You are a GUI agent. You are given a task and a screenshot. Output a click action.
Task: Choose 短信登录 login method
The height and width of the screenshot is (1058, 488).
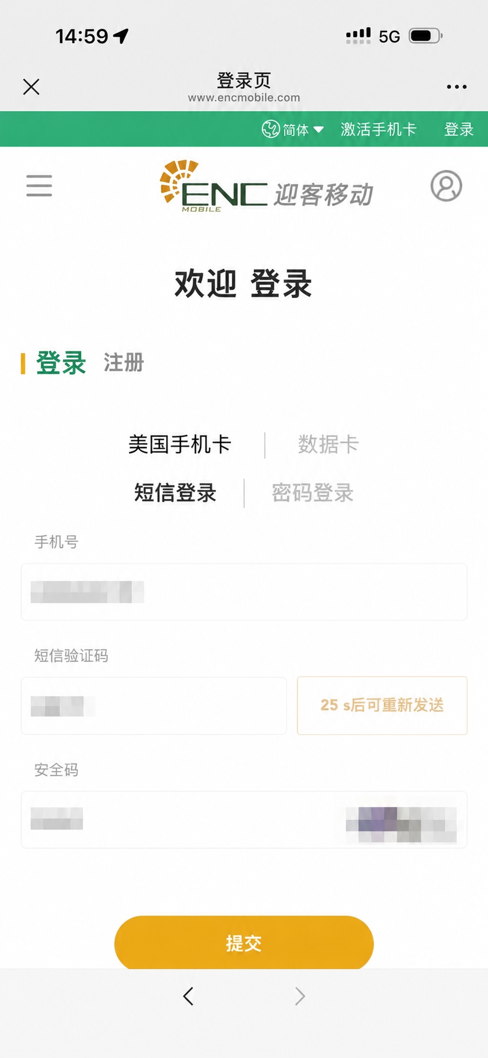click(x=175, y=492)
